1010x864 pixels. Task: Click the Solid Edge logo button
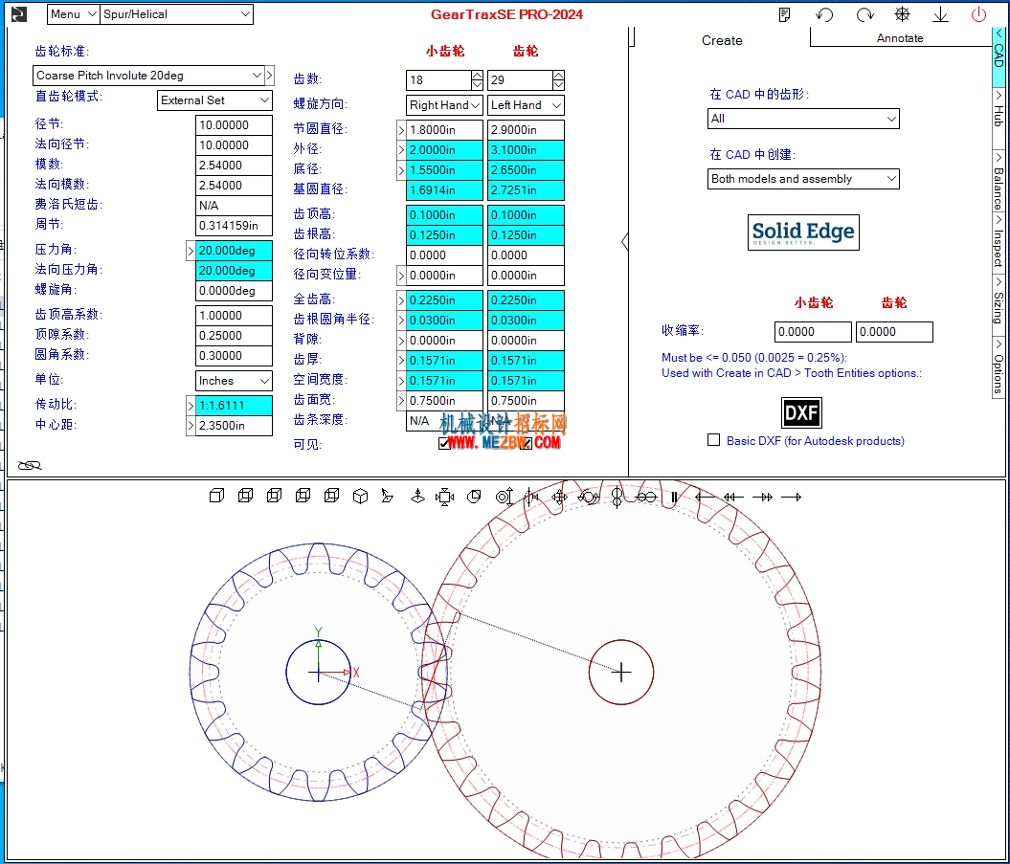[803, 232]
